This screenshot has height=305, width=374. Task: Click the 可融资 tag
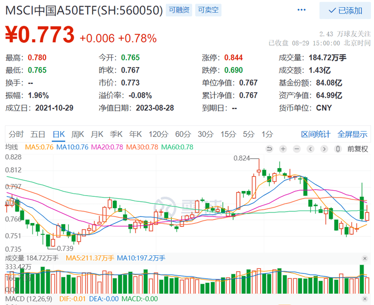pyautogui.click(x=179, y=9)
